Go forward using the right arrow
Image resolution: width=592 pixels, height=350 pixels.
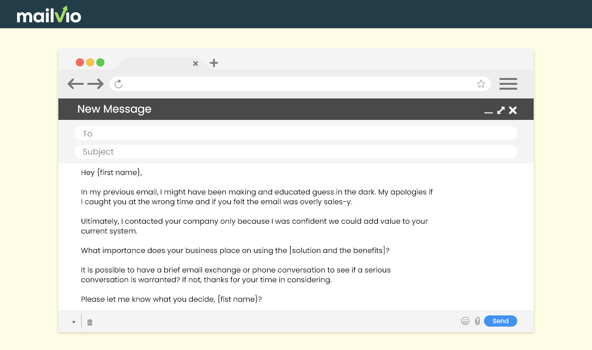point(96,84)
